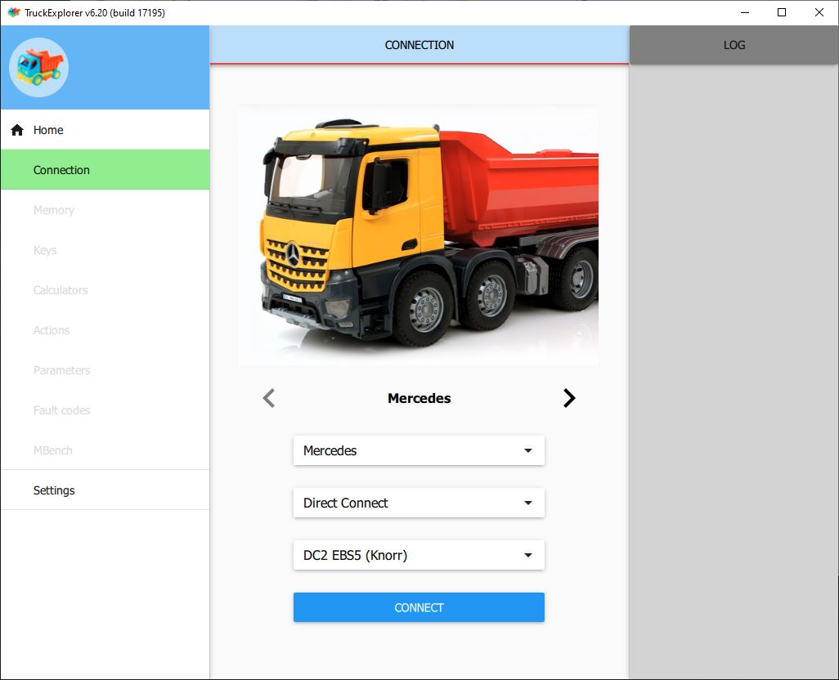The image size is (839, 680).
Task: Open Fault codes in the sidebar
Action: click(105, 410)
